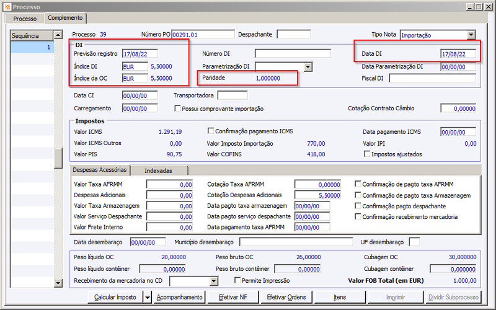Click the Sequência list scroll-down arrow

(58, 283)
